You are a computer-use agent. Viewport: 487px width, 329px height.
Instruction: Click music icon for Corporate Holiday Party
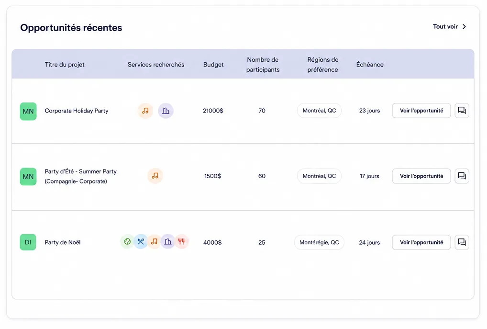pos(145,111)
